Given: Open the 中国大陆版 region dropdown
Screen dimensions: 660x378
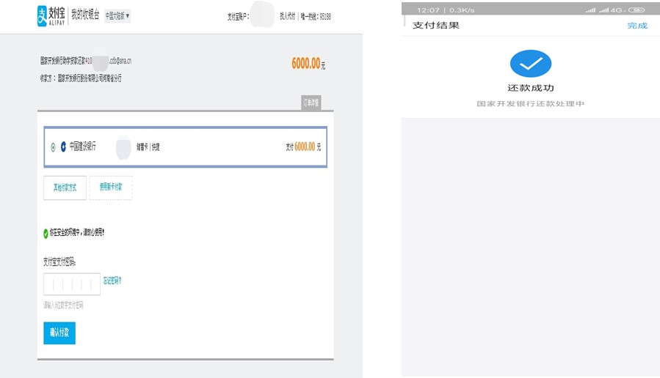Looking at the screenshot, I should coord(117,16).
